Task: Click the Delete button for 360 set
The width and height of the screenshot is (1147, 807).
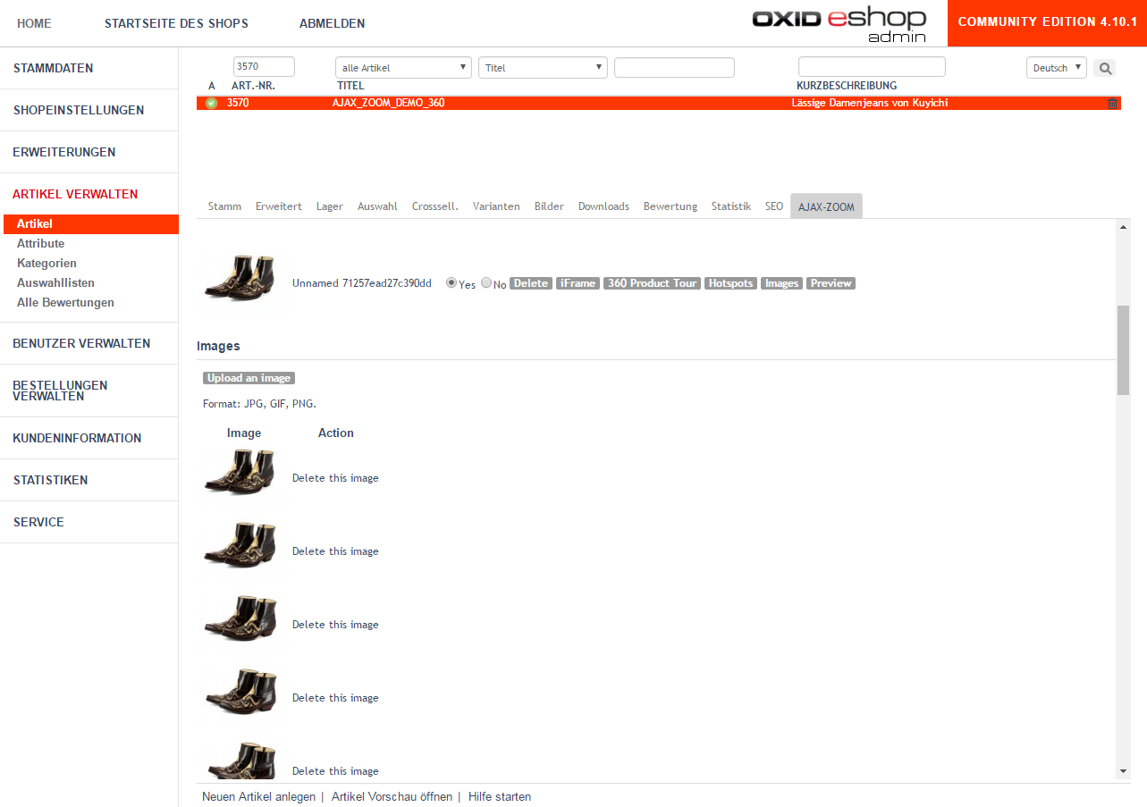Action: pyautogui.click(x=531, y=283)
